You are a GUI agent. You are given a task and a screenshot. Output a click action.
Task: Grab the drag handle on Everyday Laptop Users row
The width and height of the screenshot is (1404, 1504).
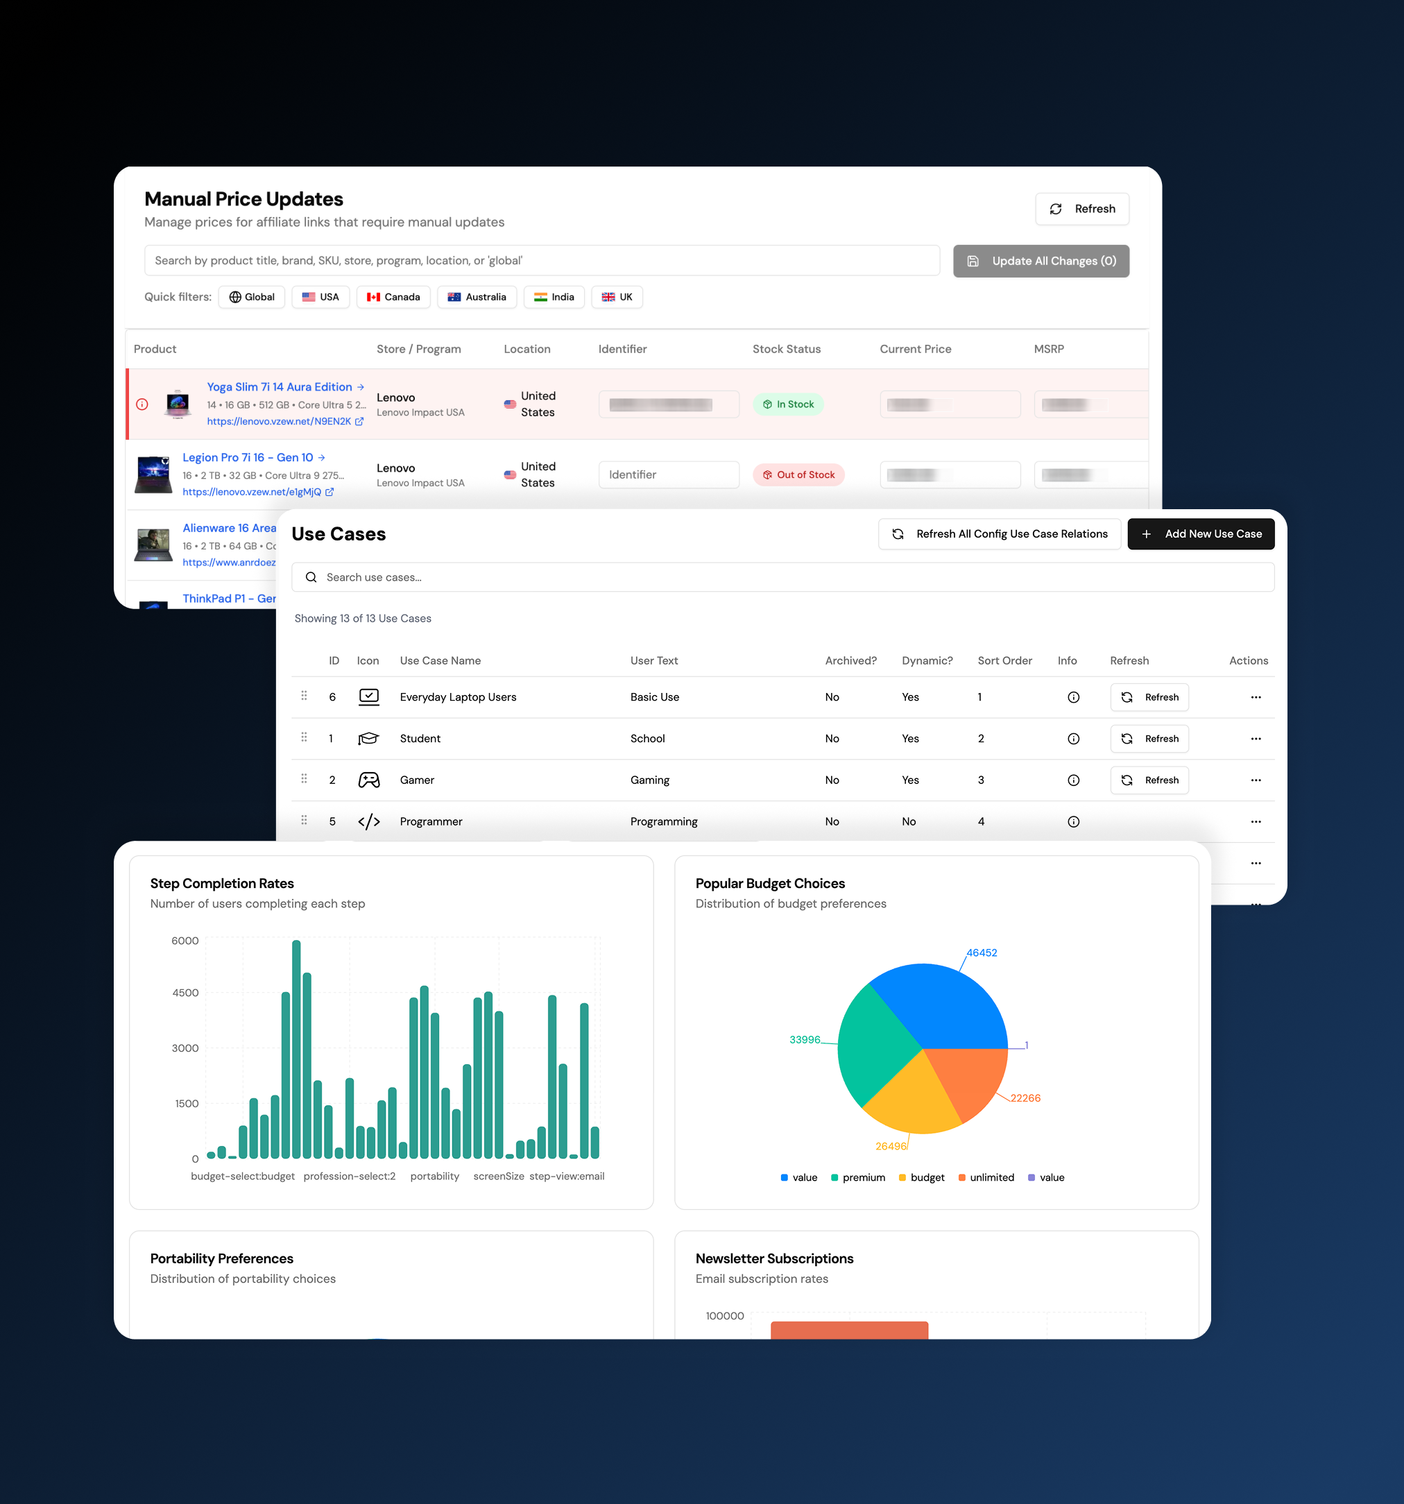pos(304,696)
